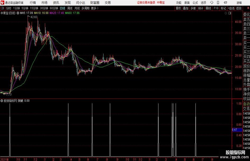Image resolution: width=250 pixels, height=161 pixels.
Task: Click the 2021年 label on the time axis
Action: 4,159
